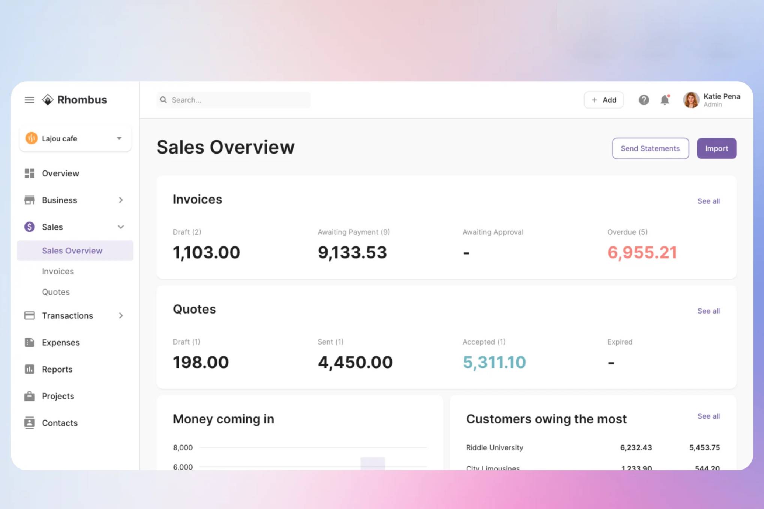Click the Projects briefcase icon
Viewport: 764px width, 509px height.
coord(29,396)
